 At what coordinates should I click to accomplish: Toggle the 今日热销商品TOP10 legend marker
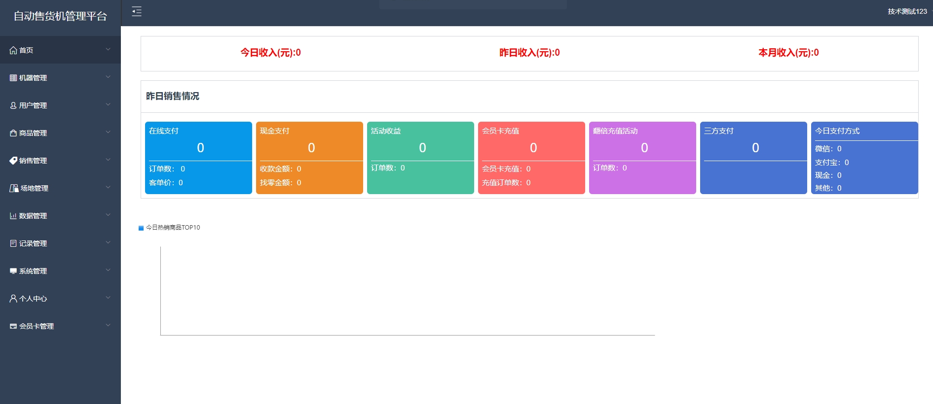point(141,228)
